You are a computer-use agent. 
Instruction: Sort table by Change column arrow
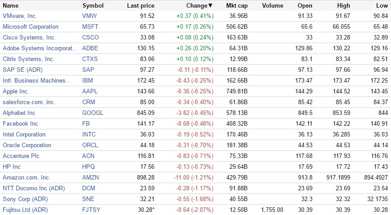point(210,6)
